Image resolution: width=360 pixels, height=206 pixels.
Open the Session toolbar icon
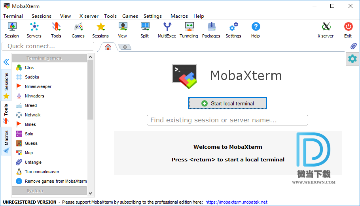coord(12,30)
